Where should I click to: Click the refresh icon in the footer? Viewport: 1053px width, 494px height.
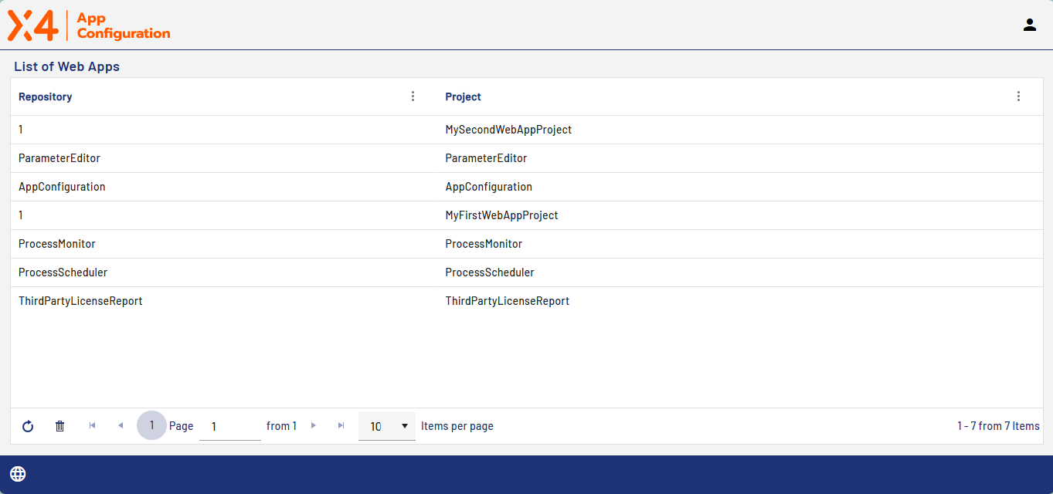coord(28,426)
